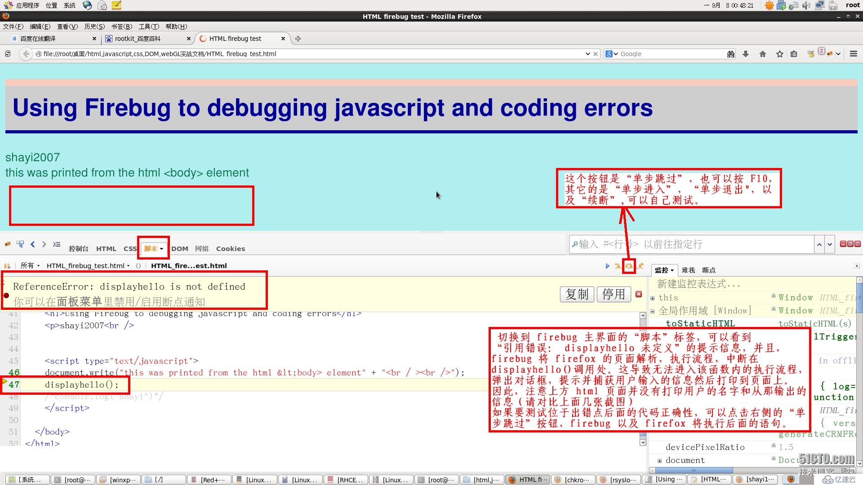Toggle break on next icon
Viewport: 863px width, 485px height.
[x=7, y=266]
